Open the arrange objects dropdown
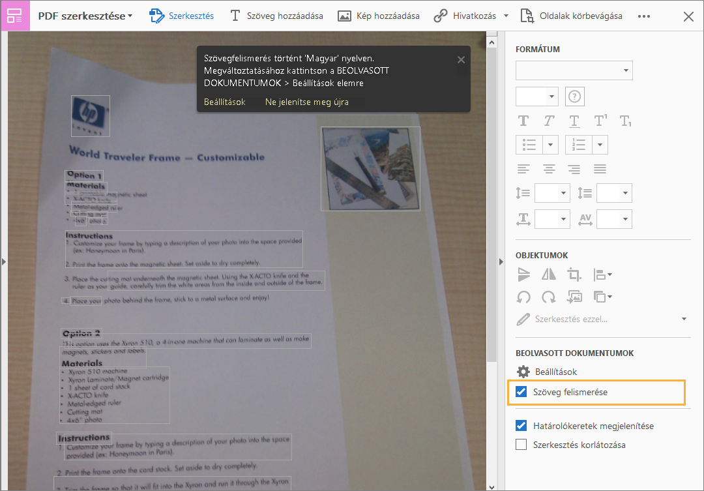 click(602, 297)
